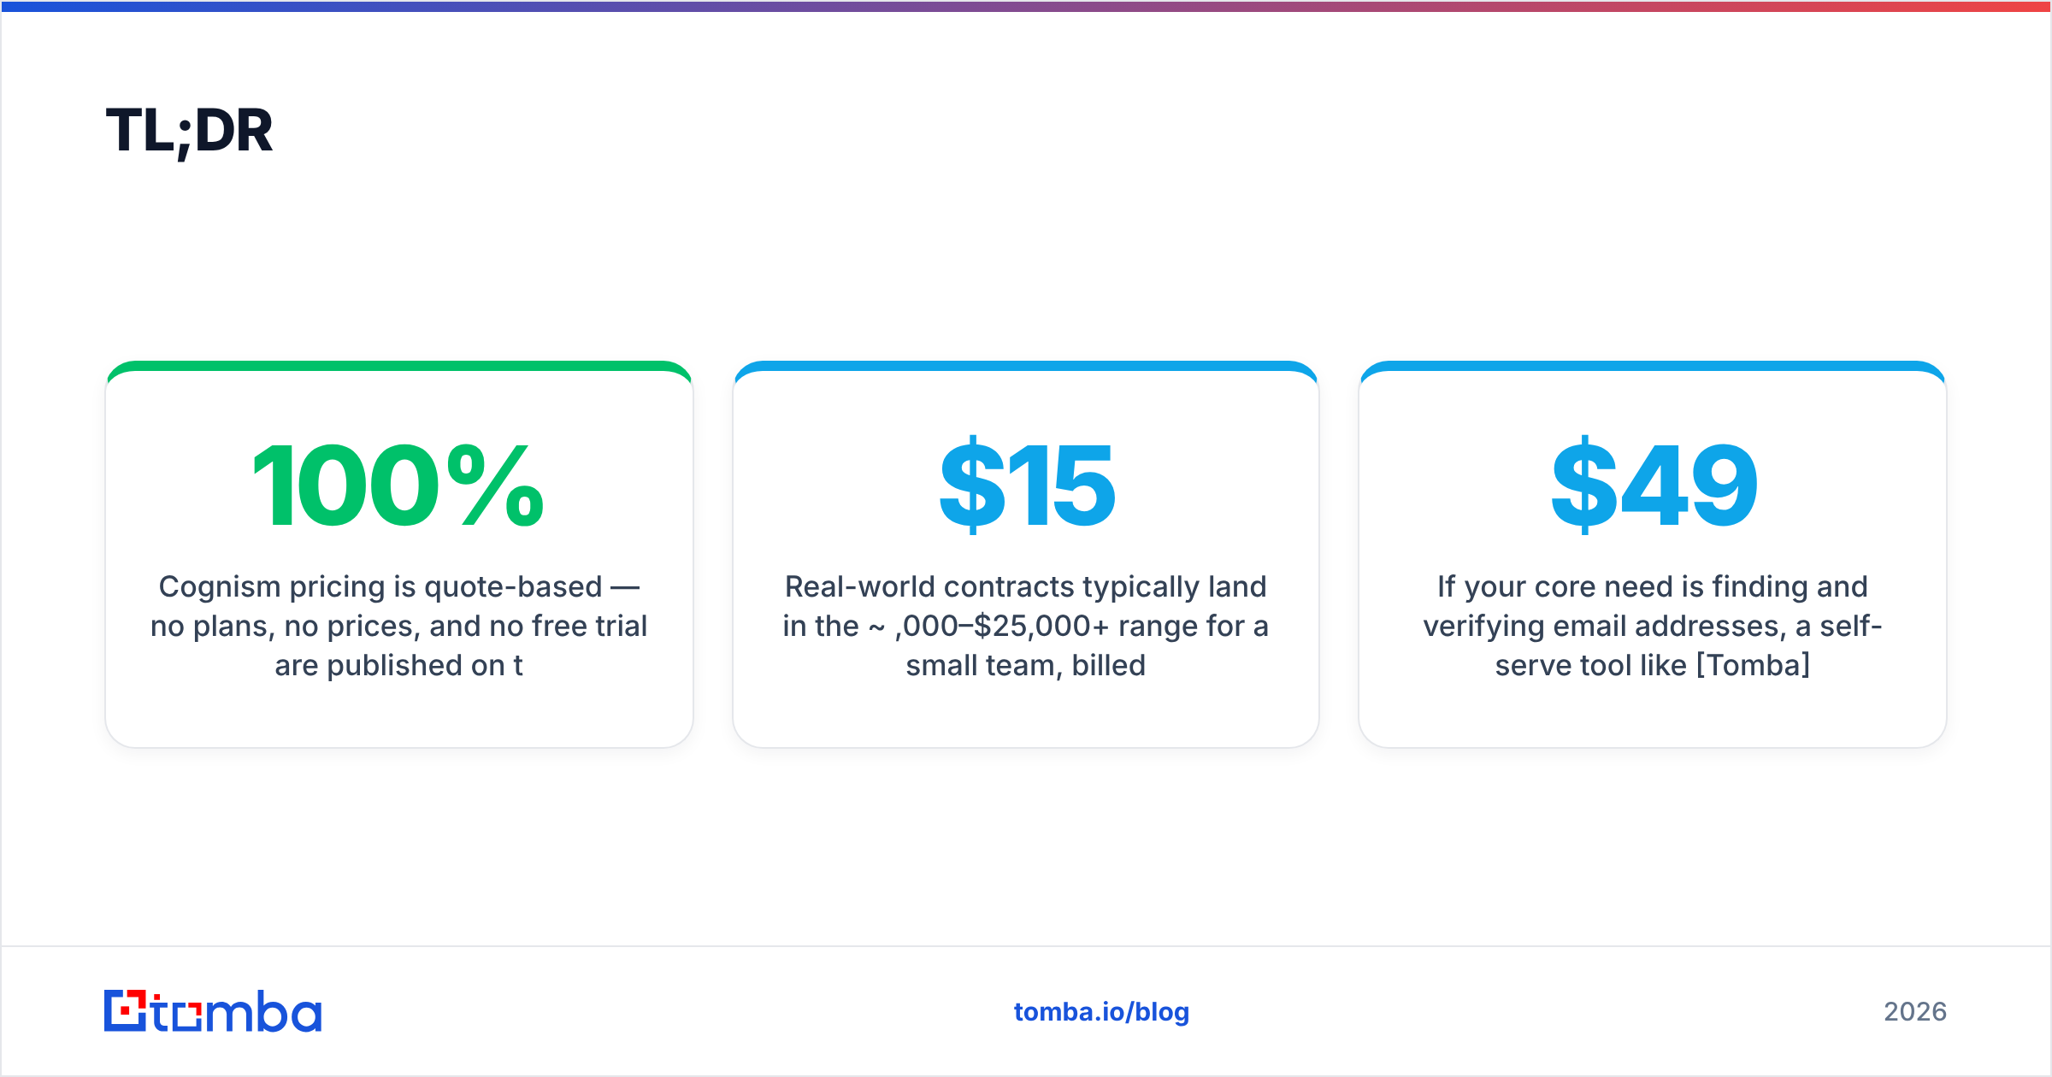2052x1077 pixels.
Task: Click the blue accent bar on $49 card
Action: tap(1653, 366)
